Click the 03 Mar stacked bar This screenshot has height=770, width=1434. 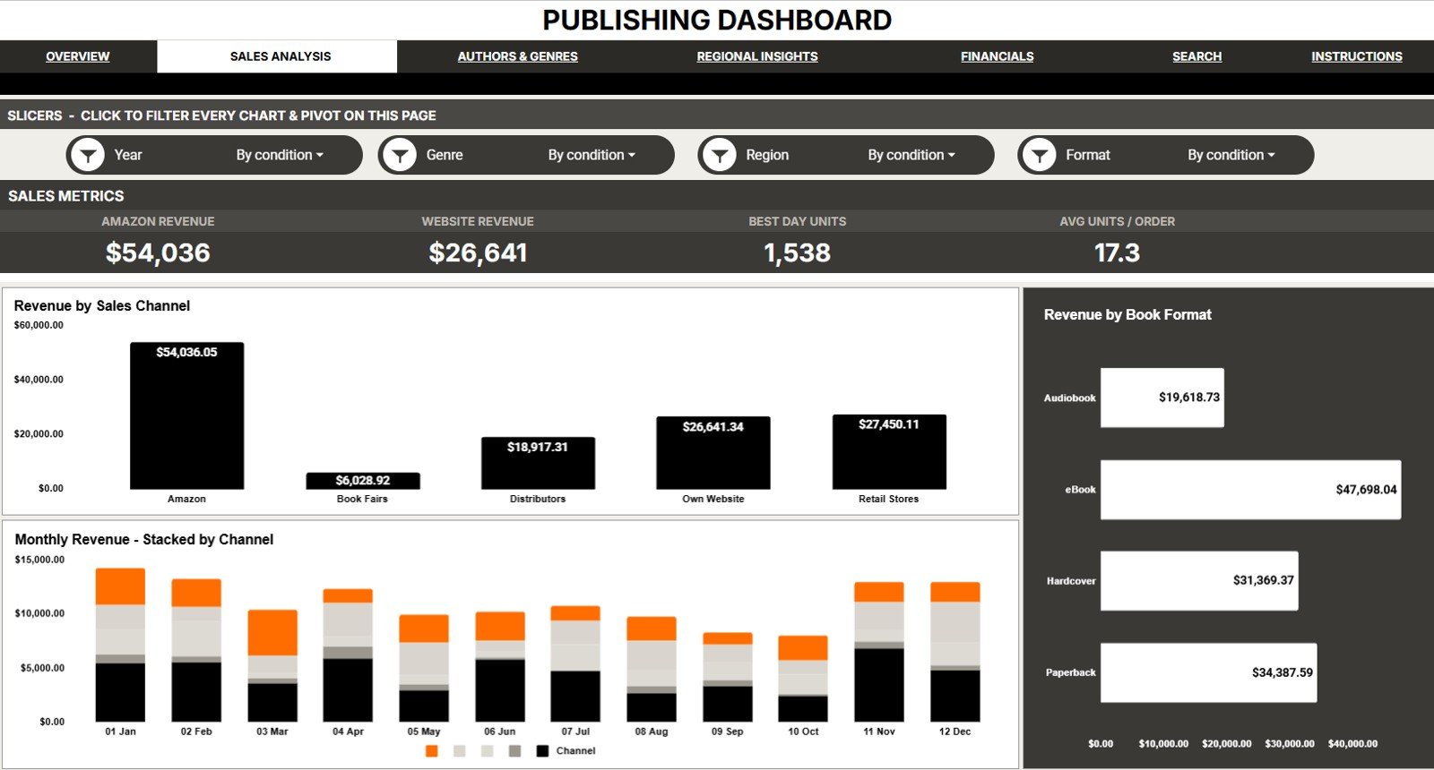[x=272, y=666]
